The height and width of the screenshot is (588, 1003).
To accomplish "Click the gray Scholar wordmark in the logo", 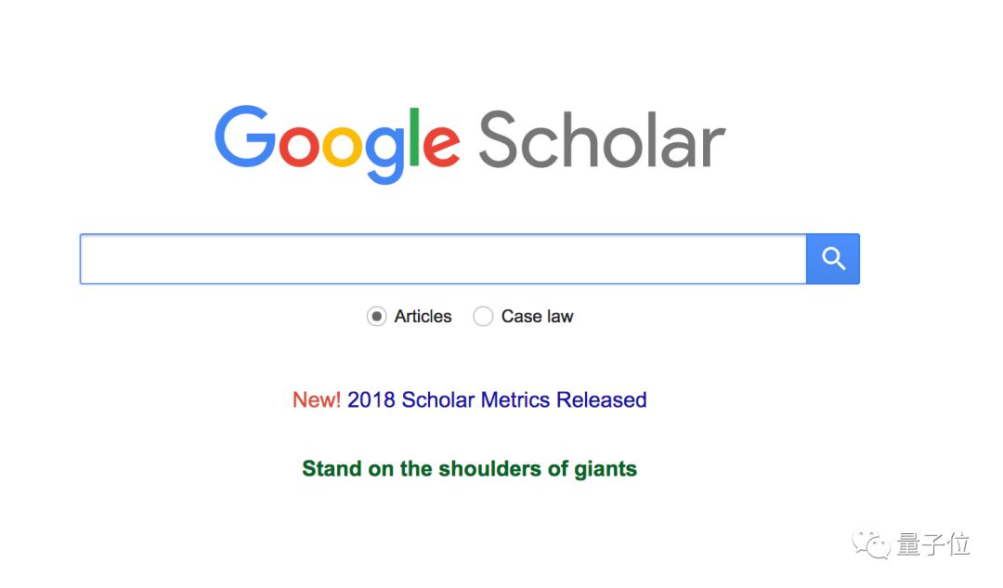I will coord(601,140).
